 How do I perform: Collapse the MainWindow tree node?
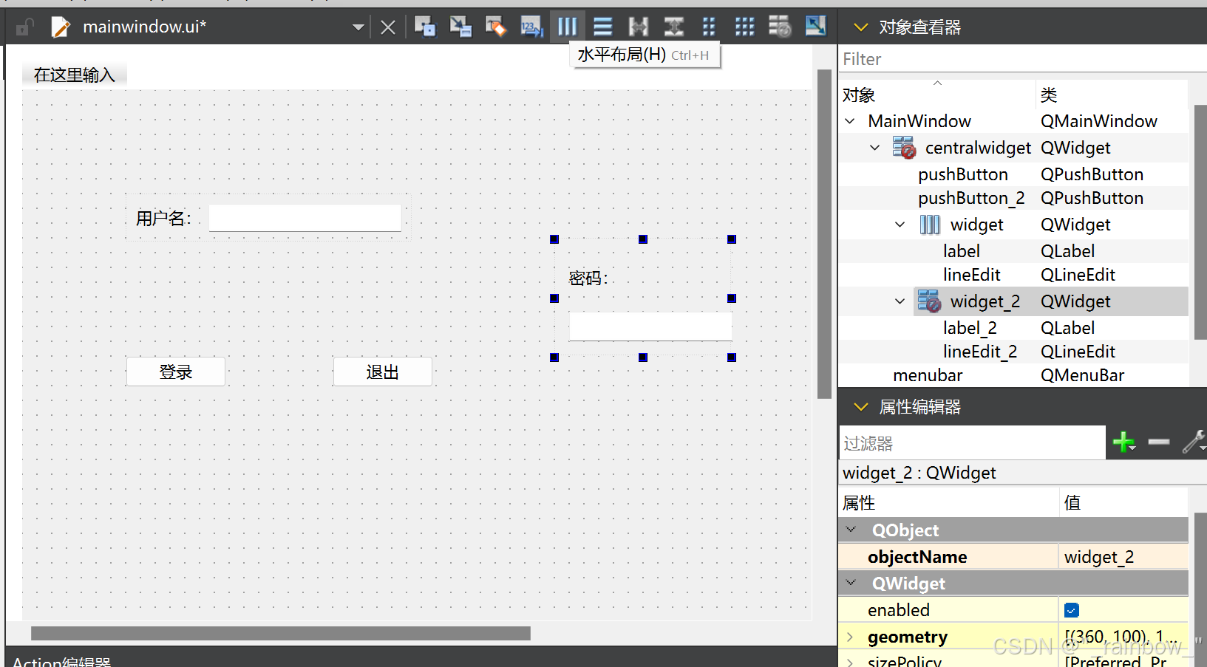tap(850, 121)
